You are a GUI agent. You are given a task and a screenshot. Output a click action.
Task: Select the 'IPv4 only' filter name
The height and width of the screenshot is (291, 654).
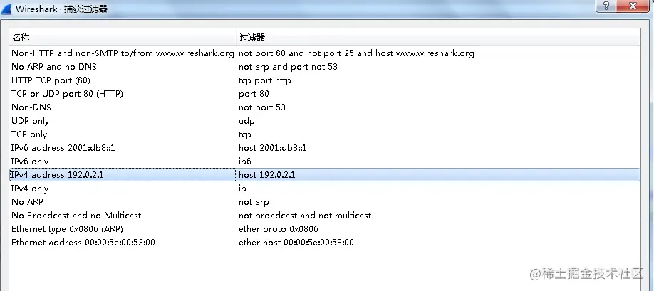30,189
